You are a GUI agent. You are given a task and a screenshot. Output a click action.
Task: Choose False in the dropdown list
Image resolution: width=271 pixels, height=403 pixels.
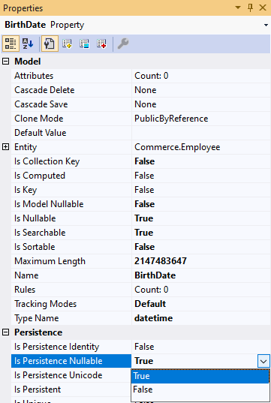(x=200, y=389)
